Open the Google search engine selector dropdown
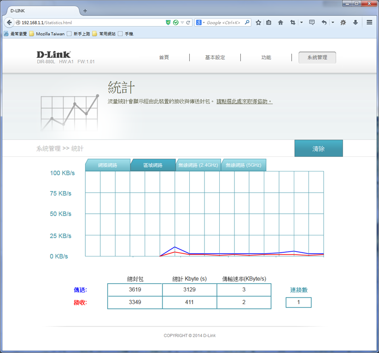 200,23
